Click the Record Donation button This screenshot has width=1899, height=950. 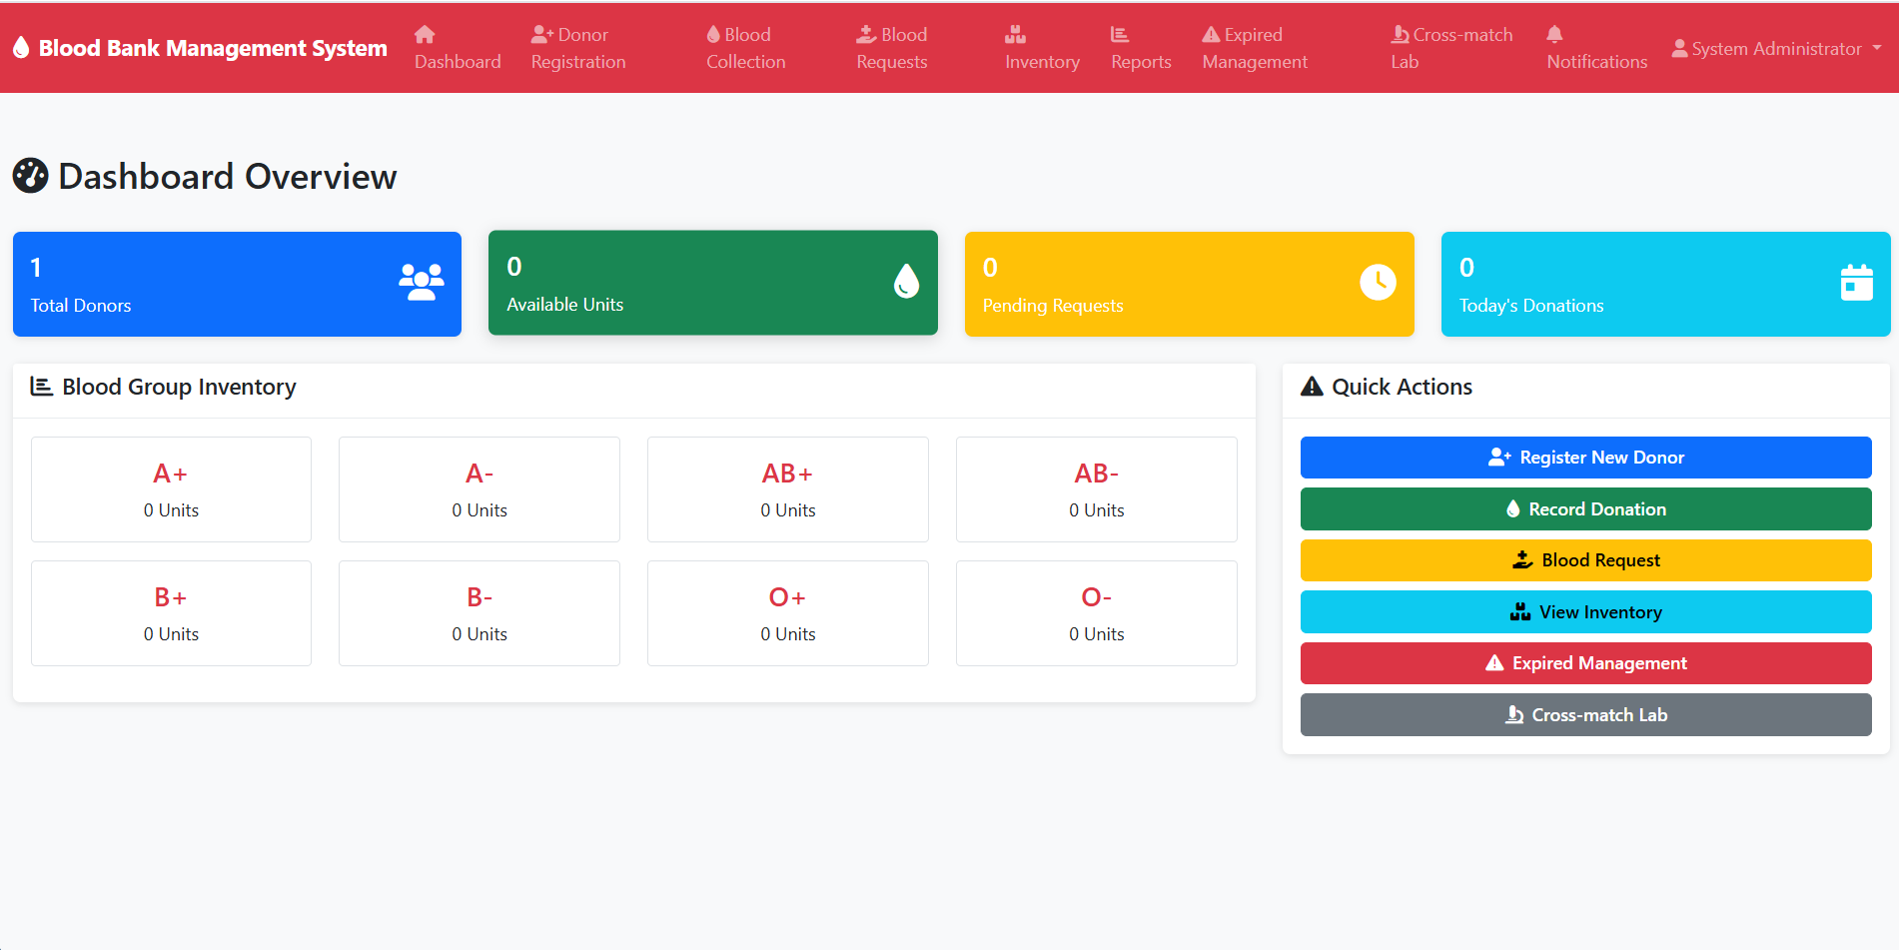click(1585, 508)
